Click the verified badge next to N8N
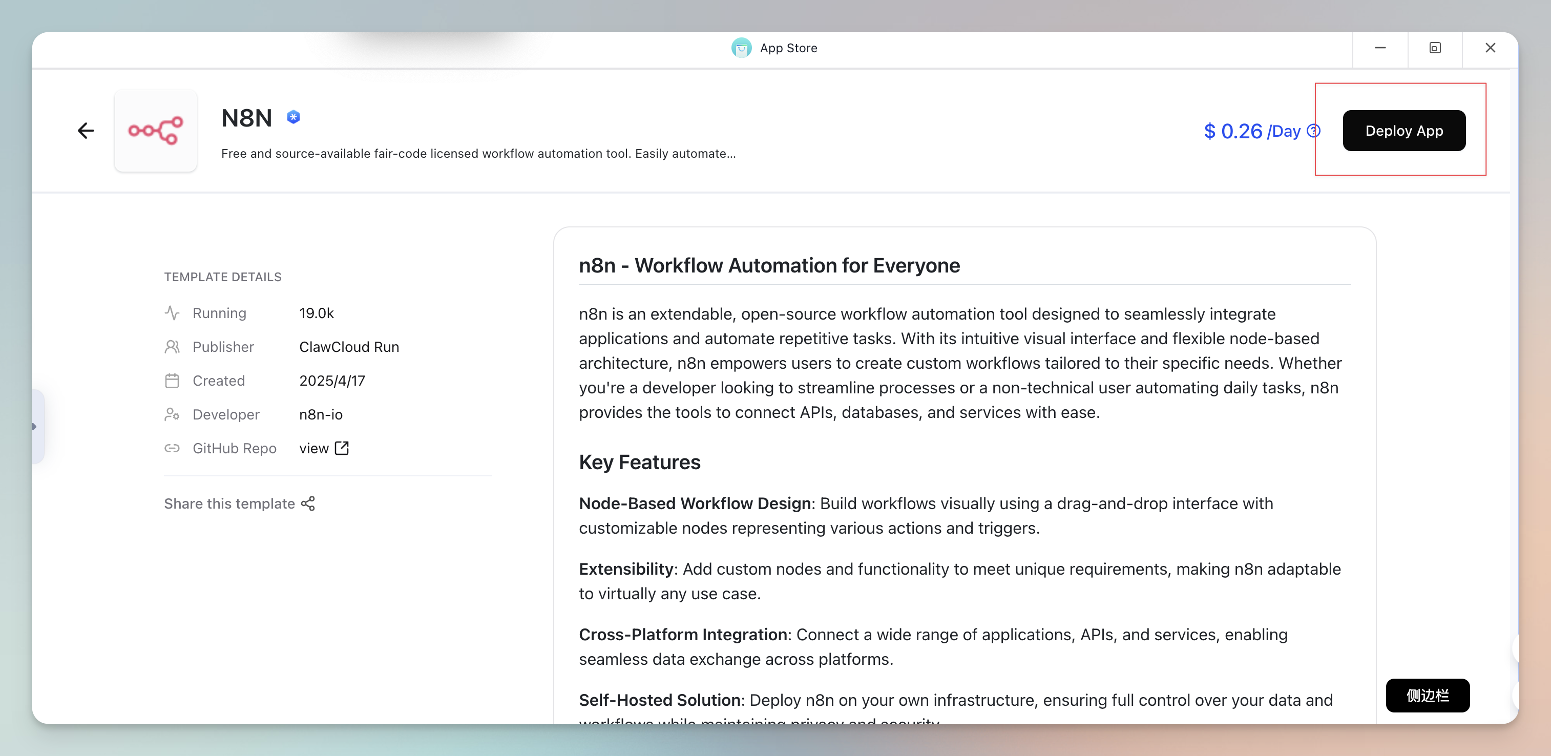Screen dimensions: 1551x756 (293, 117)
